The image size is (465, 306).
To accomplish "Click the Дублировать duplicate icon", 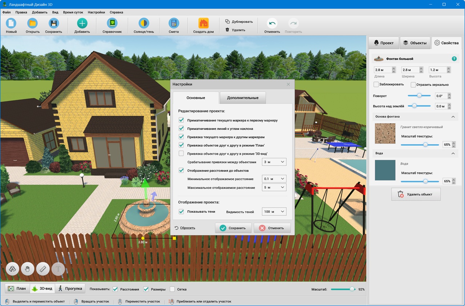I will coord(227,21).
